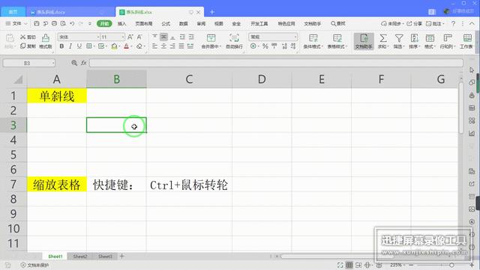Click the Save icon in quick access bar
Image resolution: width=480 pixels, height=270 pixels.
click(37, 23)
